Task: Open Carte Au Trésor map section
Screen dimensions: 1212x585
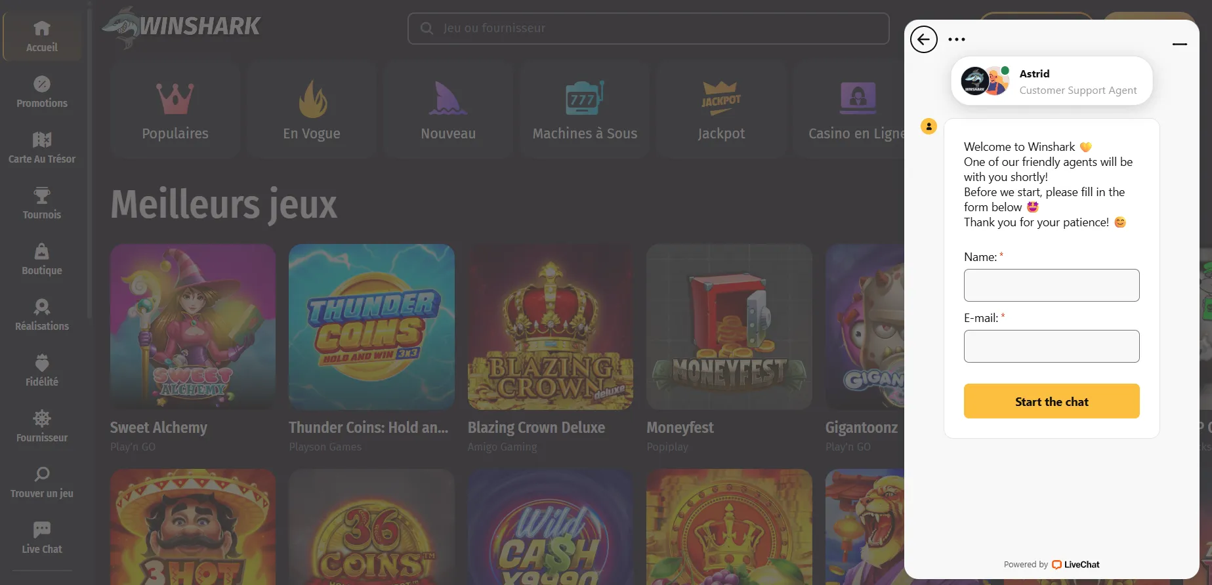Action: coord(42,148)
